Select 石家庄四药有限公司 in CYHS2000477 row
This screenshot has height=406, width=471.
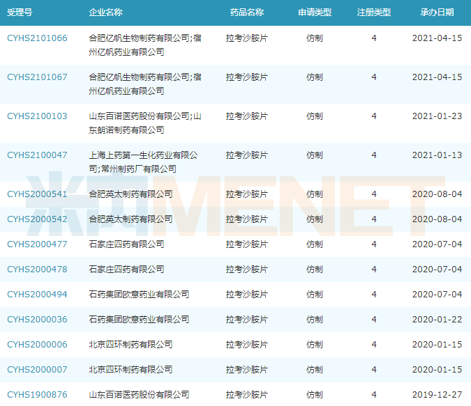coord(126,244)
